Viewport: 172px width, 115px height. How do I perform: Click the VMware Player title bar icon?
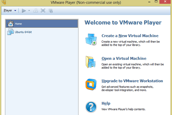(4, 2)
